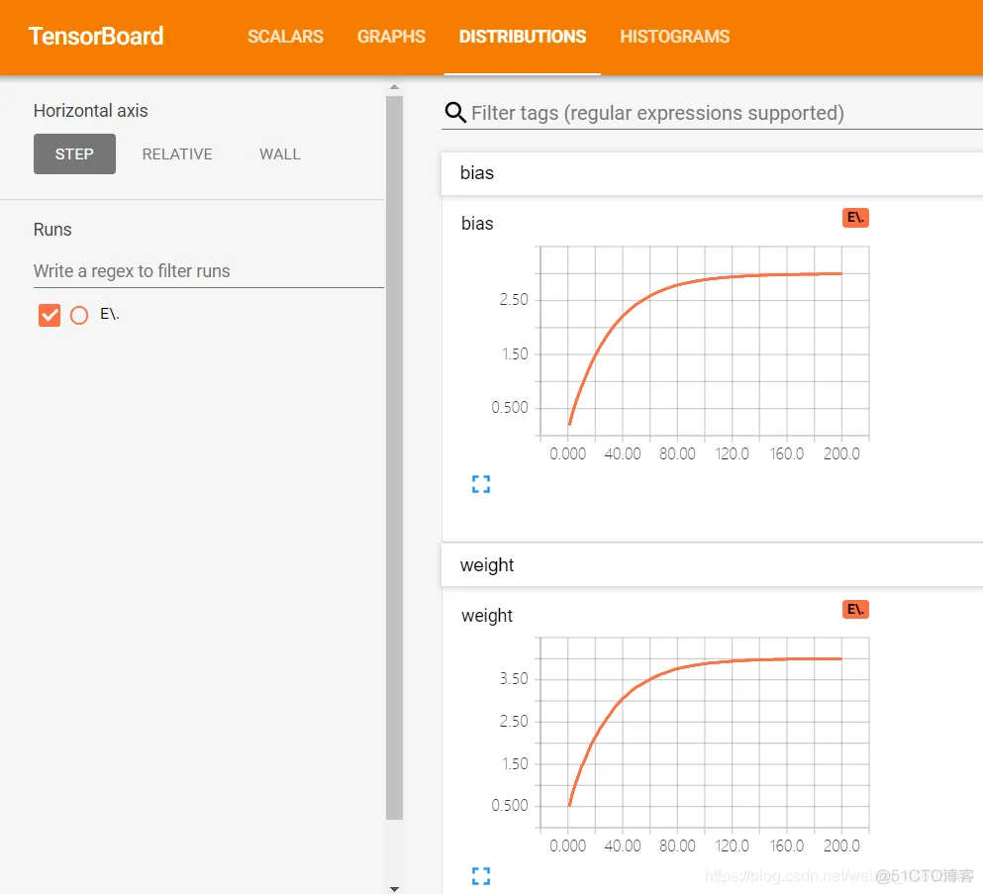Switch to the SCALARS tab
Viewport: 983px width, 894px height.
click(285, 37)
